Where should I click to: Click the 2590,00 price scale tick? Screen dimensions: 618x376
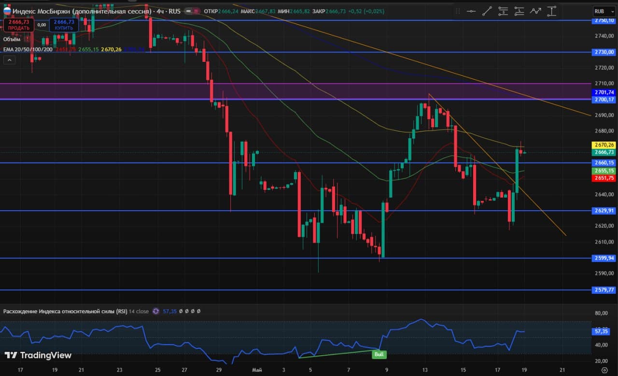pos(604,273)
